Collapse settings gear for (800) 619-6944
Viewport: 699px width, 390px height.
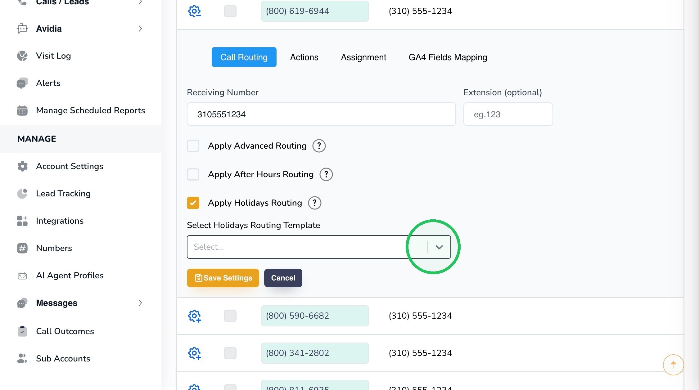point(195,11)
